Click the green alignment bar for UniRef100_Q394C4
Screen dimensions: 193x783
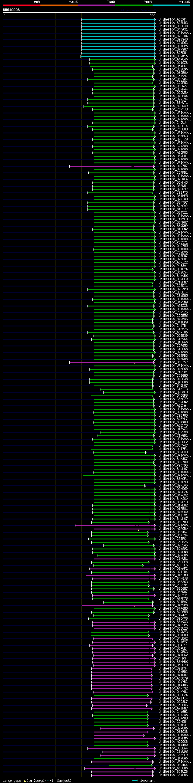point(131,765)
